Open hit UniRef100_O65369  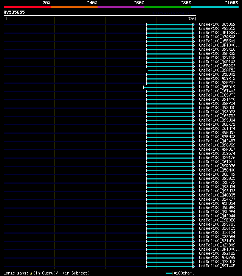click(217, 24)
